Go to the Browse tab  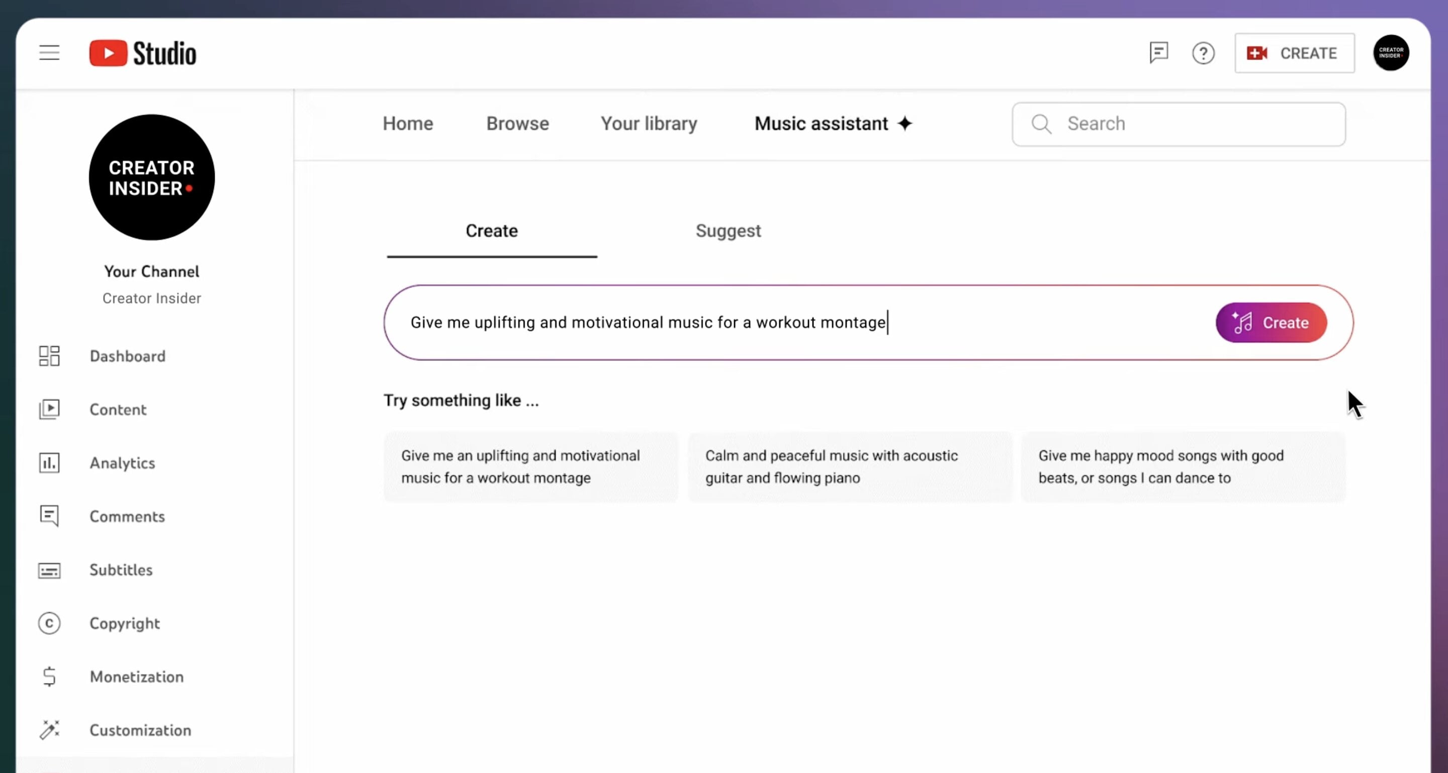pos(517,124)
